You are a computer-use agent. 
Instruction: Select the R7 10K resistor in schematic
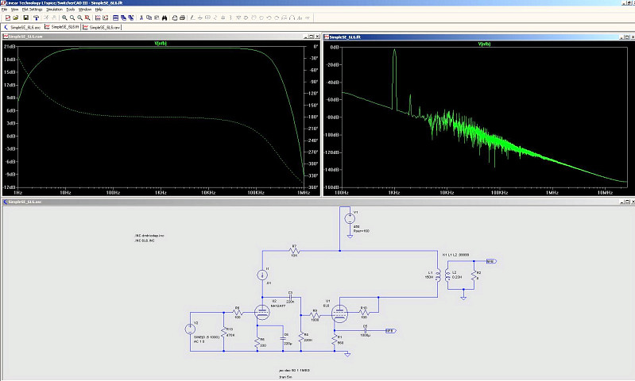pyautogui.click(x=294, y=251)
